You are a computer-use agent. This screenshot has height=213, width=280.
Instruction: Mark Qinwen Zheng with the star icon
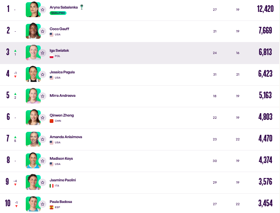point(43,118)
